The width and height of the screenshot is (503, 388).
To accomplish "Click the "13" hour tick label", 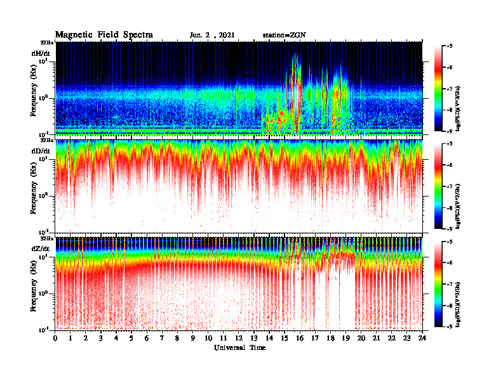I will point(254,338).
